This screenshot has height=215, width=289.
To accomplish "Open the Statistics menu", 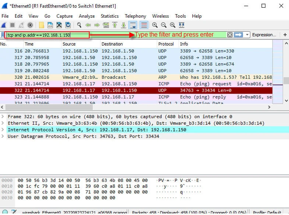I will coord(109,16).
